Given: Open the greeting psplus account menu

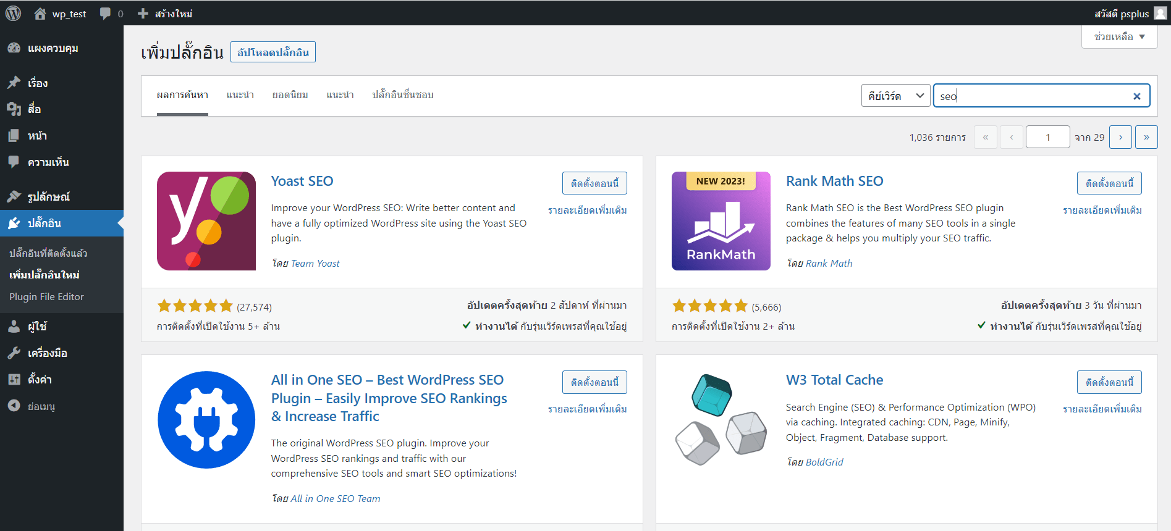Looking at the screenshot, I should coord(1130,14).
